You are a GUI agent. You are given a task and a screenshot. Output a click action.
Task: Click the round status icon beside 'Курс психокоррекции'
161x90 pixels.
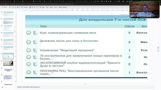[28, 33]
